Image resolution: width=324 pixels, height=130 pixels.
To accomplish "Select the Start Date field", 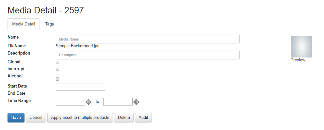I will tap(80, 87).
